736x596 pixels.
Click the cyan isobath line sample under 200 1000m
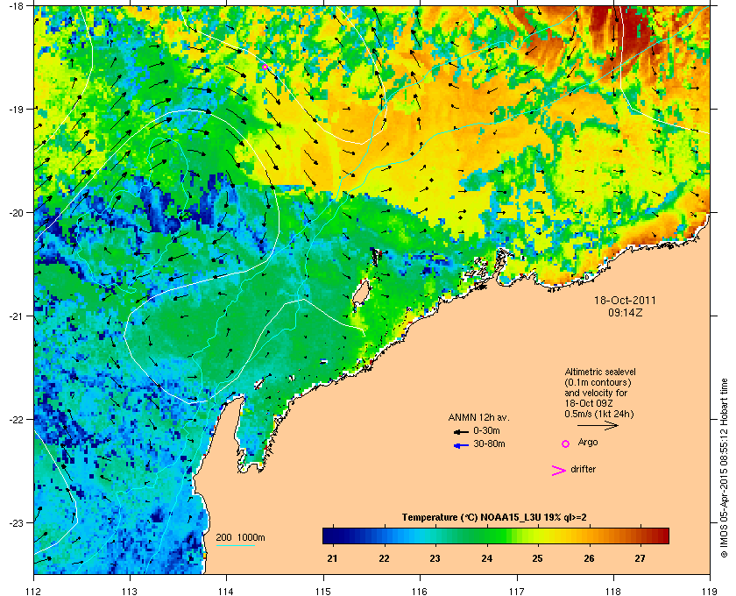tap(235, 545)
